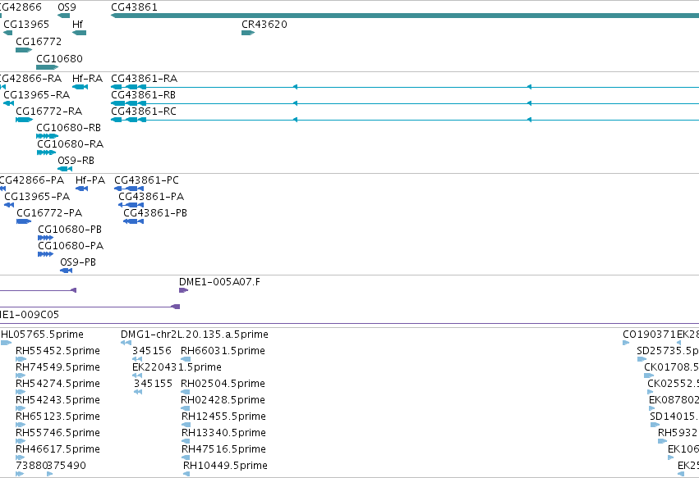
Task: Click the RH54274.5prime EST arrow
Action: tap(21, 392)
